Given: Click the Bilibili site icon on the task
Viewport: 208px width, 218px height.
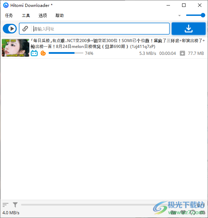Looking at the screenshot, I should click(x=34, y=53).
